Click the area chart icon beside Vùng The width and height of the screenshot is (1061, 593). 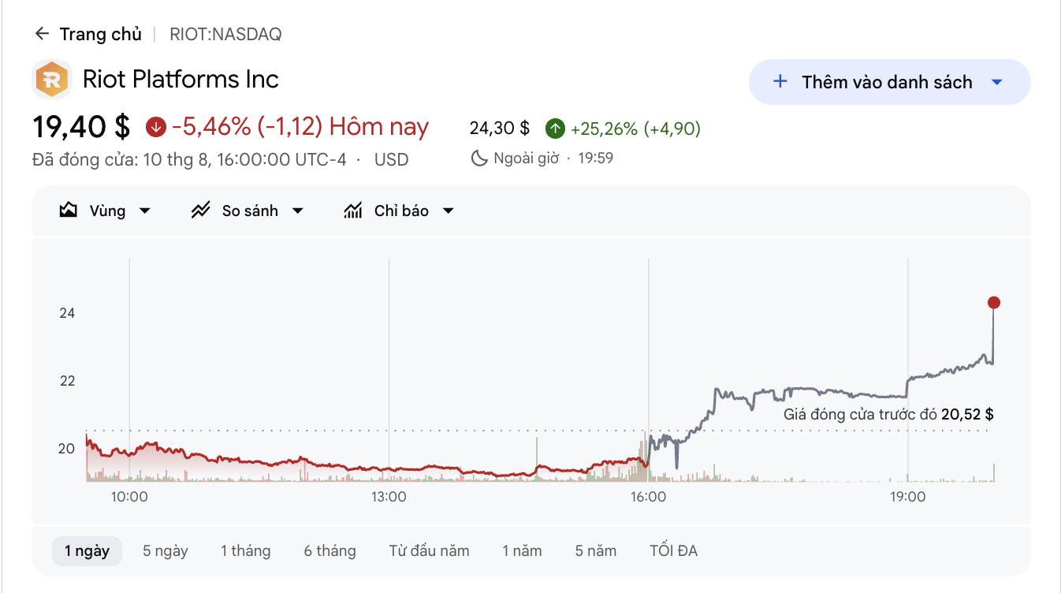(x=69, y=211)
